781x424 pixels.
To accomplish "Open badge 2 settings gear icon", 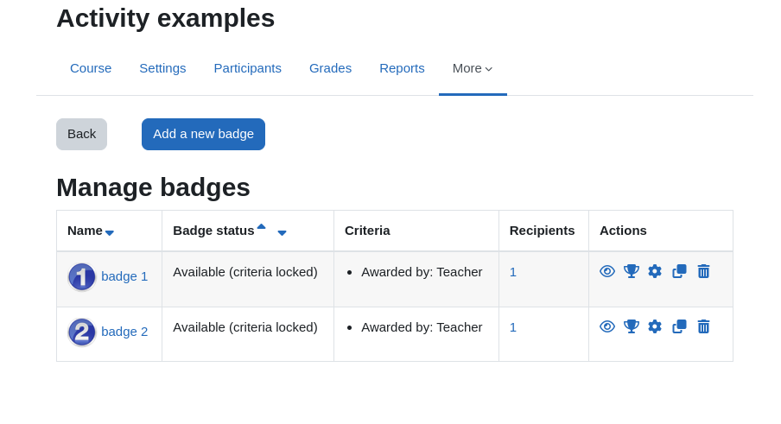I will [x=655, y=326].
